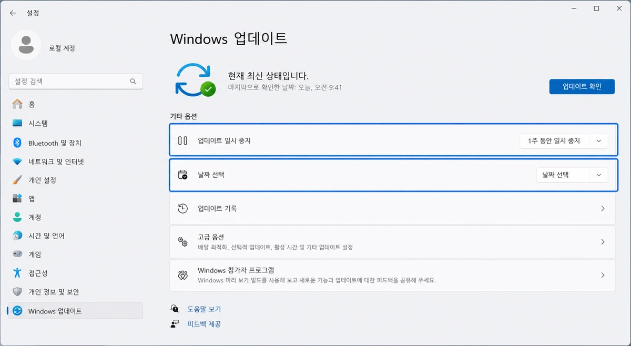Click the magnifier icon in settings search
This screenshot has height=346, width=631.
pyautogui.click(x=133, y=82)
